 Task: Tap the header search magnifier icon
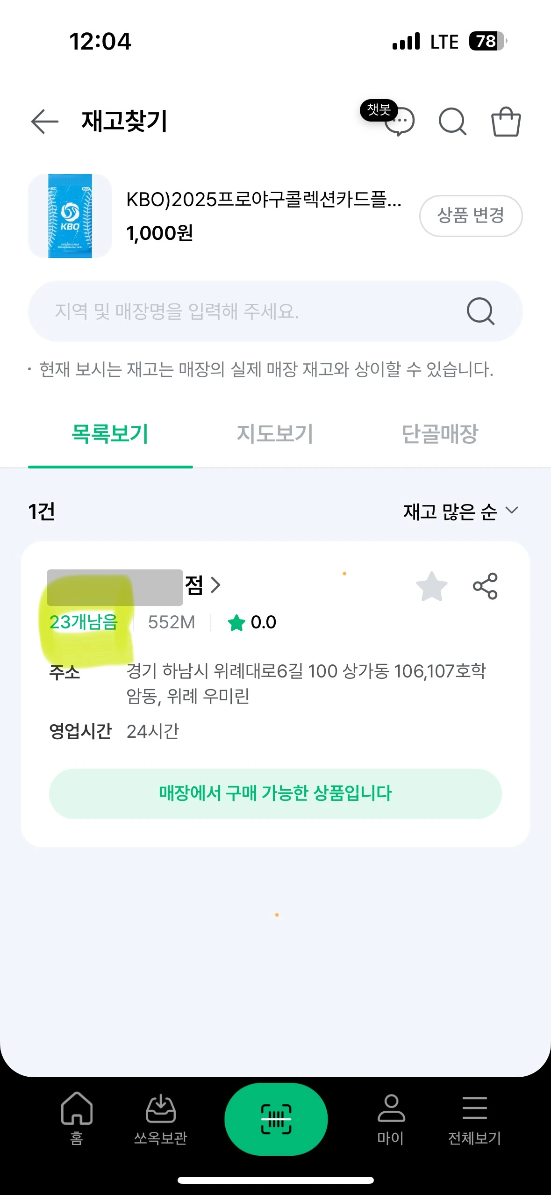click(x=452, y=122)
